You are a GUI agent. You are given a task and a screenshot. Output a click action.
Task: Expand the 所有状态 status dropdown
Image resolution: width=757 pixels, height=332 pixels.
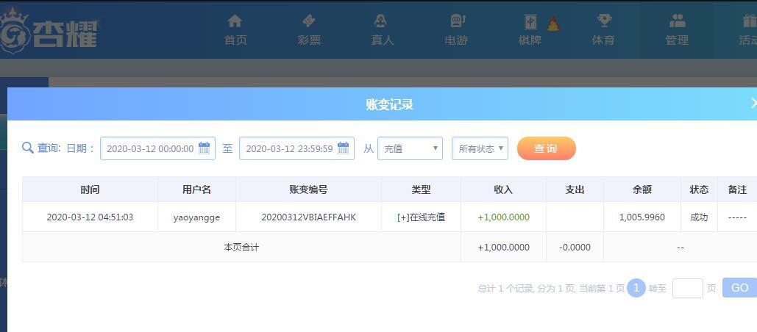[x=480, y=148]
